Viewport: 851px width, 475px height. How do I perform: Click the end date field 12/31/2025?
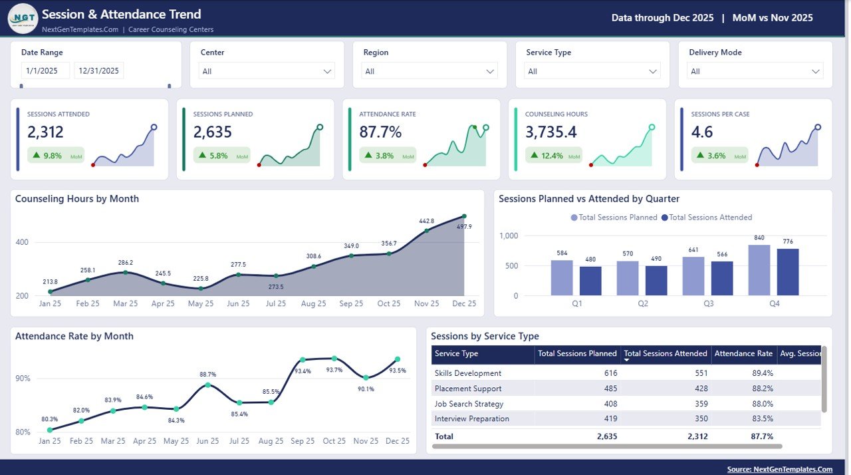click(x=99, y=71)
